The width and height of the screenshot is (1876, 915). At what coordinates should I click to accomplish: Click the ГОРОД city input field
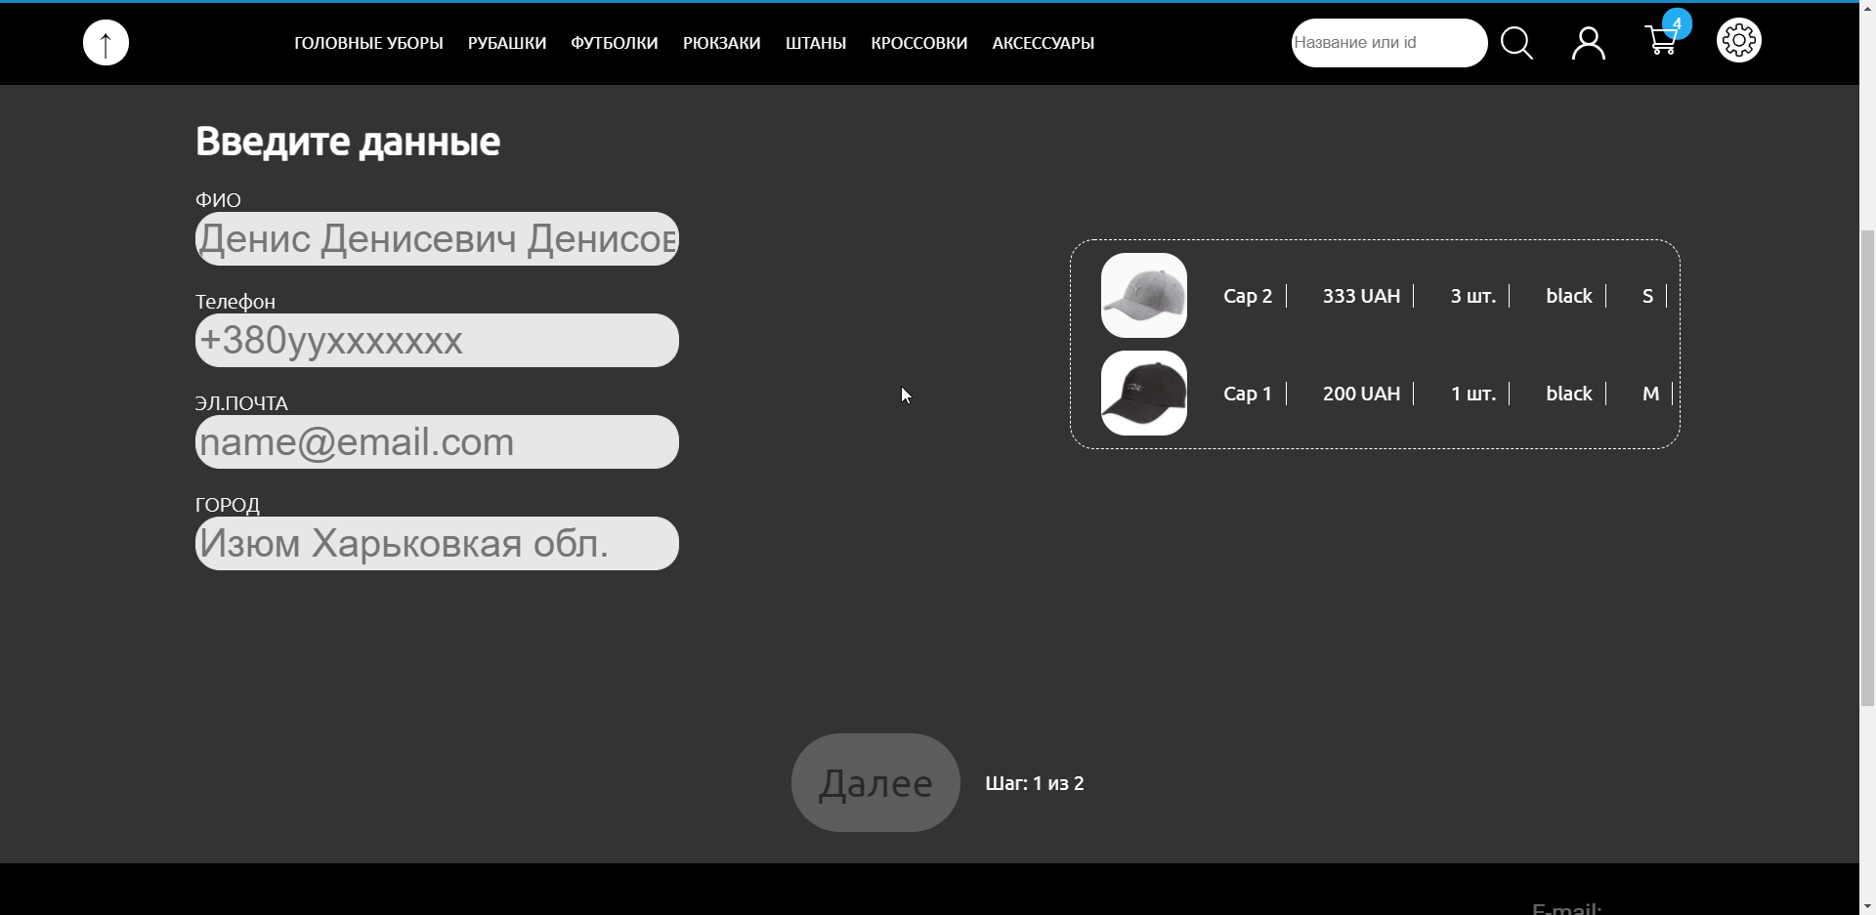click(x=437, y=543)
